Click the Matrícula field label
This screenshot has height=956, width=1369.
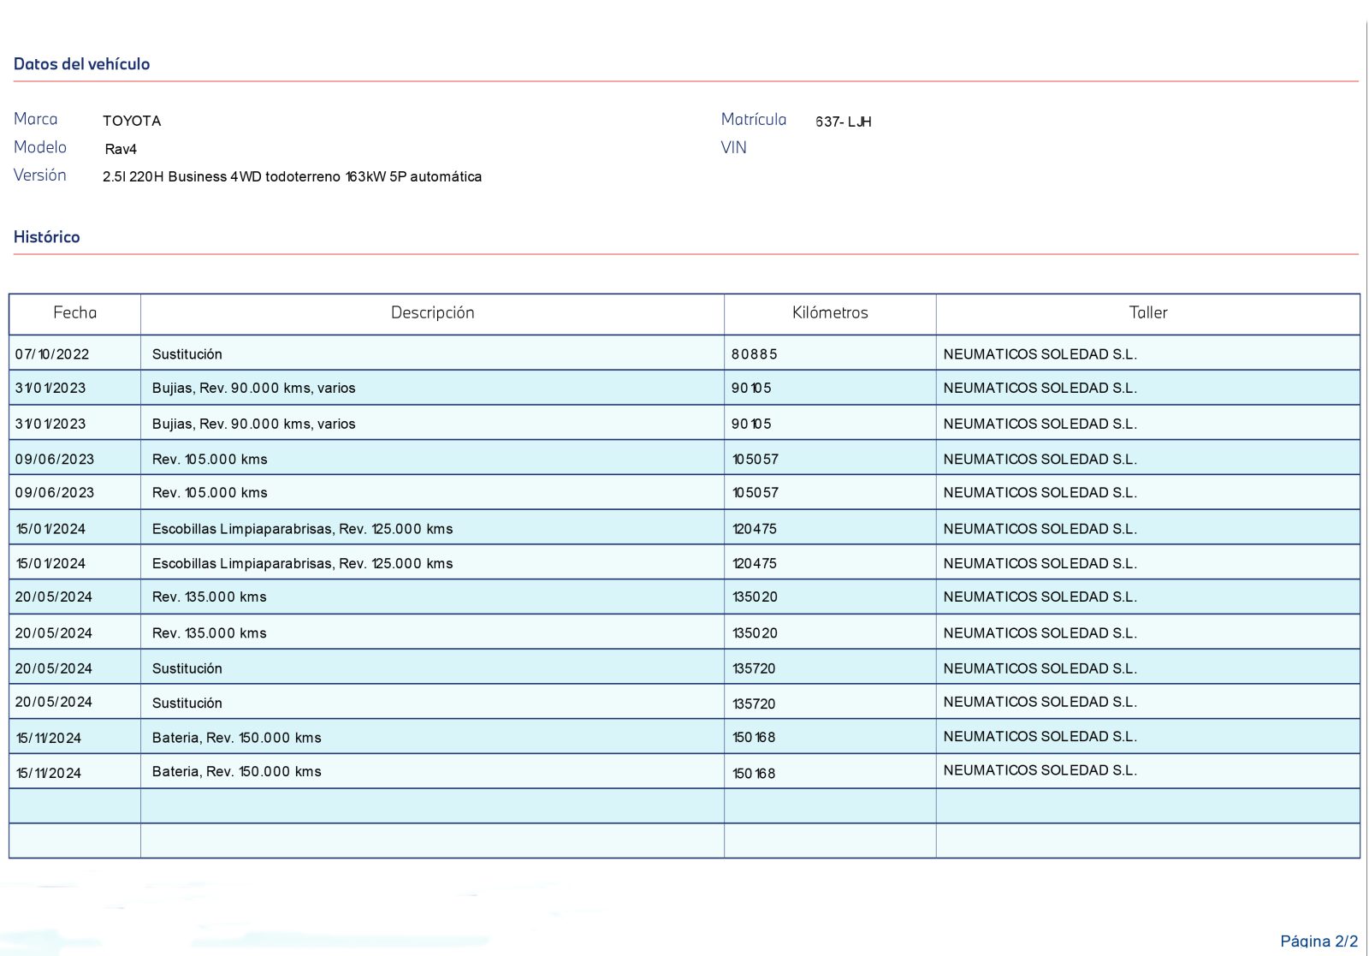pos(753,120)
